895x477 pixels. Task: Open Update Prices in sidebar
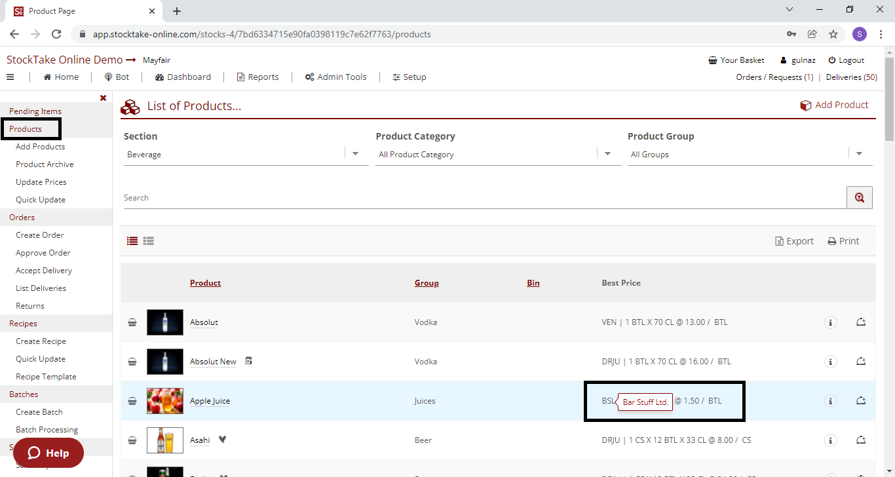point(41,182)
